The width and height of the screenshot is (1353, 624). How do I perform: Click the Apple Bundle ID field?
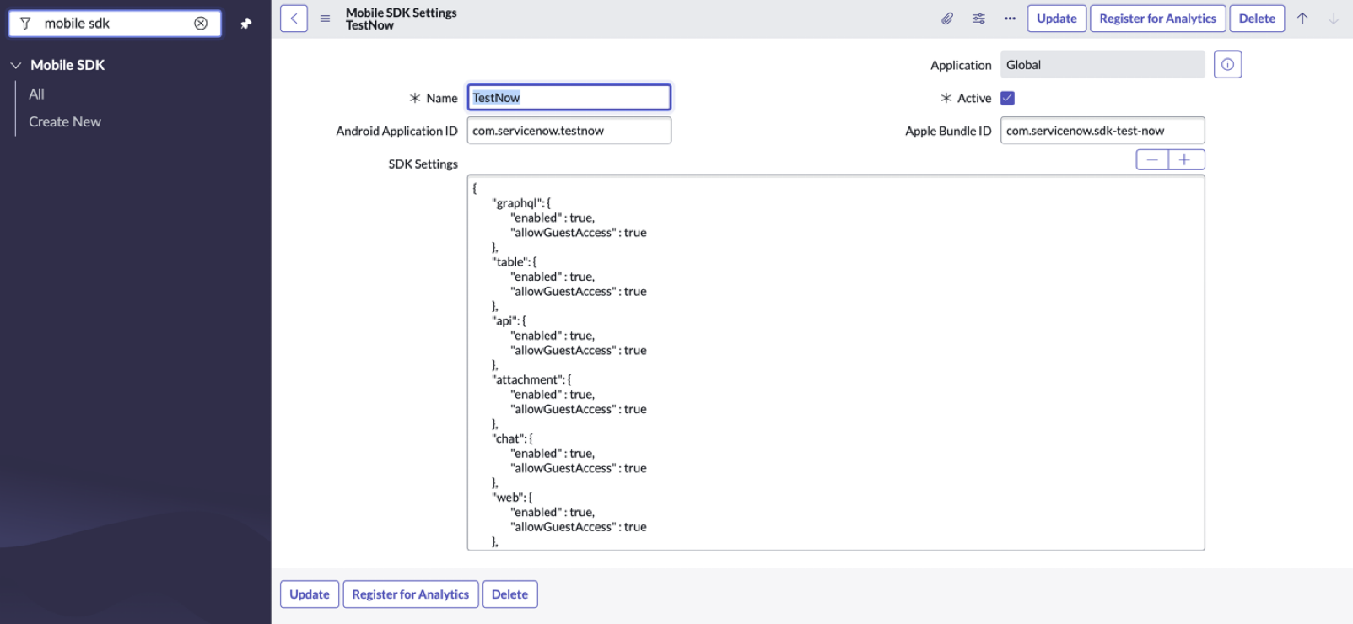pos(1102,131)
